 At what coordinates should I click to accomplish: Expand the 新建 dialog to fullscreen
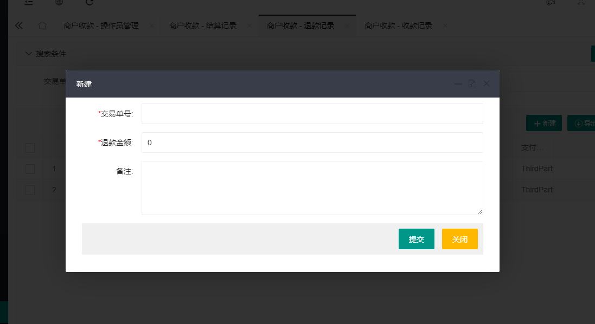coord(472,83)
